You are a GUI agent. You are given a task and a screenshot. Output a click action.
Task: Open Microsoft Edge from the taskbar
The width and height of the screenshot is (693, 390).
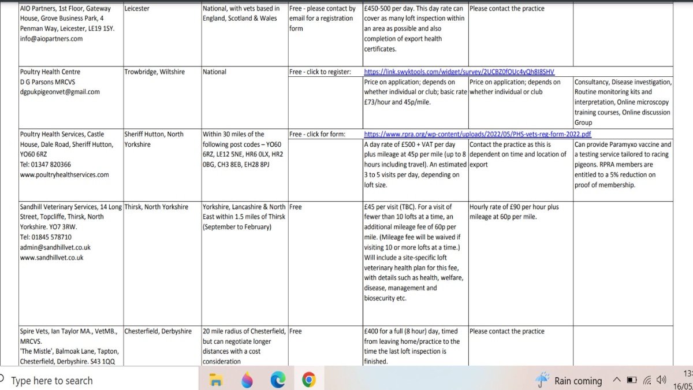(278, 380)
